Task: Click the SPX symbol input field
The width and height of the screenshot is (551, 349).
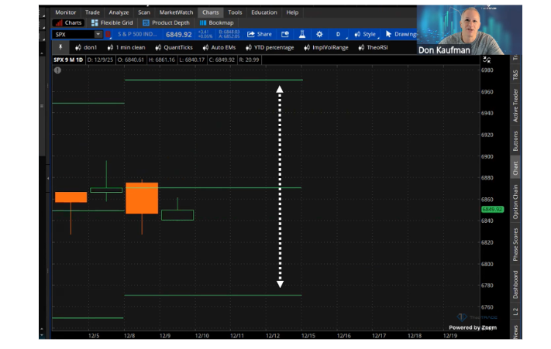Action: pos(74,34)
